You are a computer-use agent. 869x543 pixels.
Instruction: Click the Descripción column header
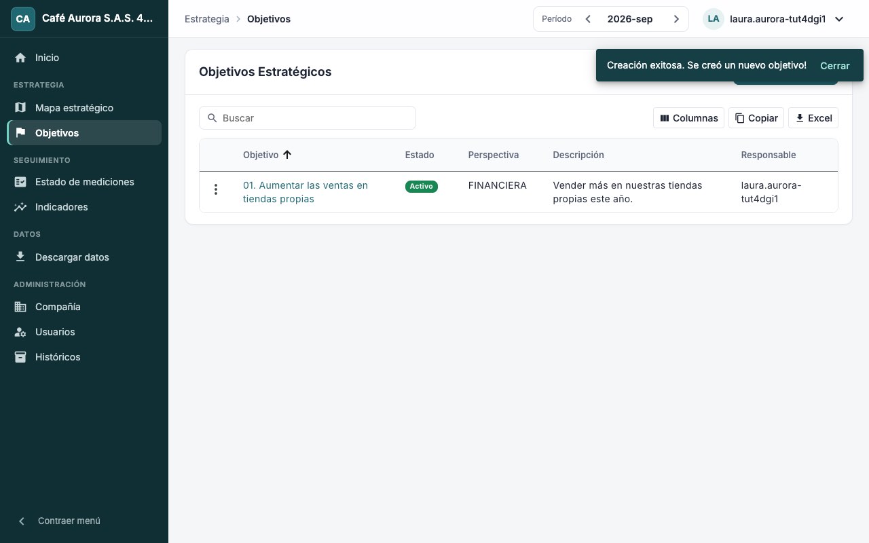click(578, 155)
